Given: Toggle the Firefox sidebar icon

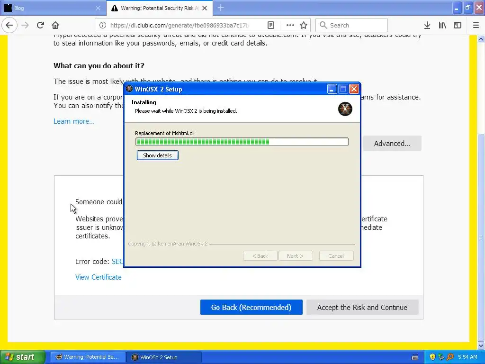Looking at the screenshot, I should click(458, 25).
